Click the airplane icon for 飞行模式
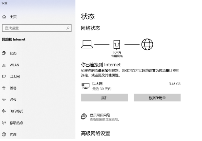 4,111
